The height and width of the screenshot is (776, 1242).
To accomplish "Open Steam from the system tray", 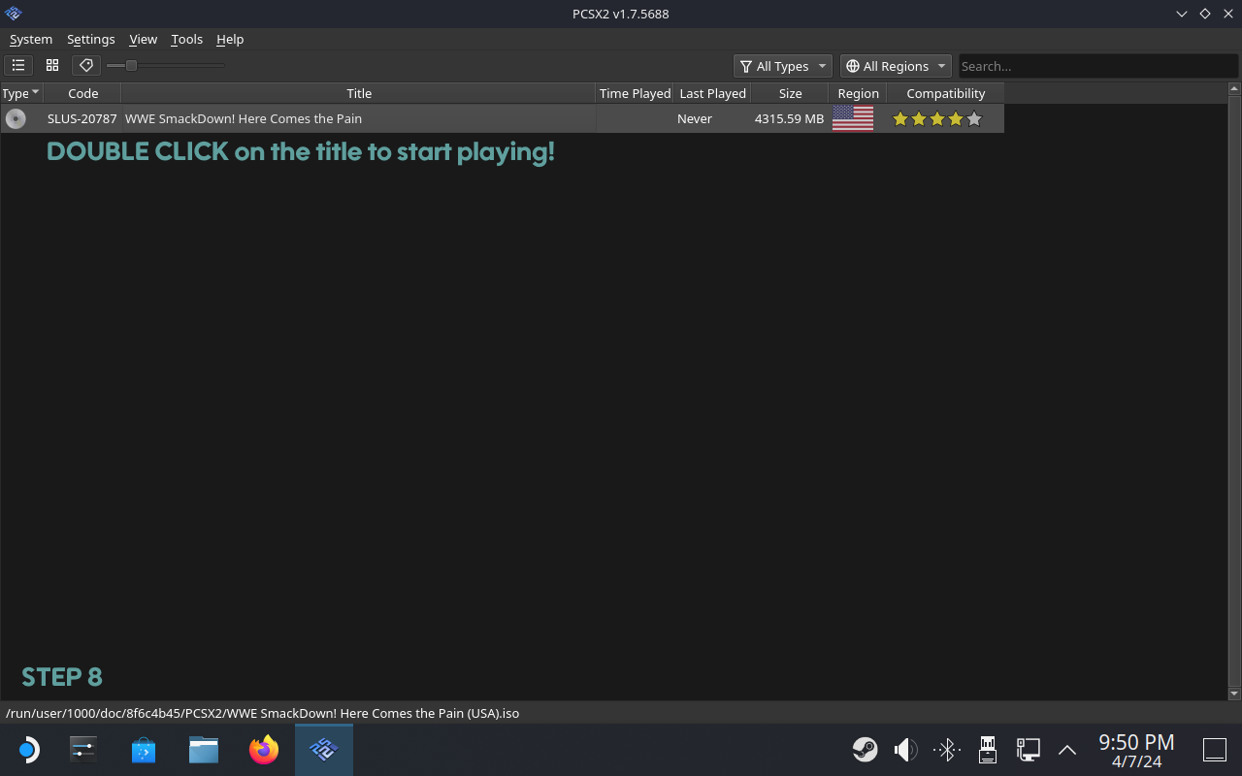I will click(865, 750).
